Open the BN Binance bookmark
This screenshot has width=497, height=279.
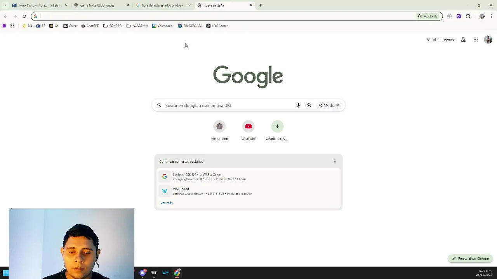[27, 26]
